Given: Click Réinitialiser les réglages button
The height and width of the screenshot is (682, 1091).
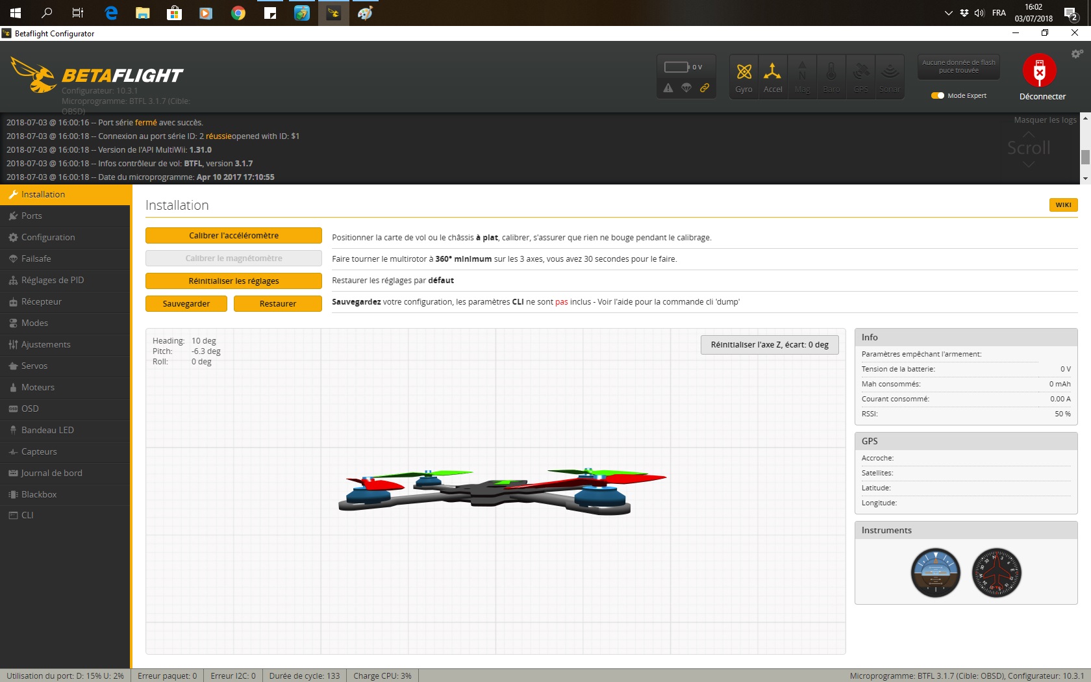Looking at the screenshot, I should [x=234, y=281].
